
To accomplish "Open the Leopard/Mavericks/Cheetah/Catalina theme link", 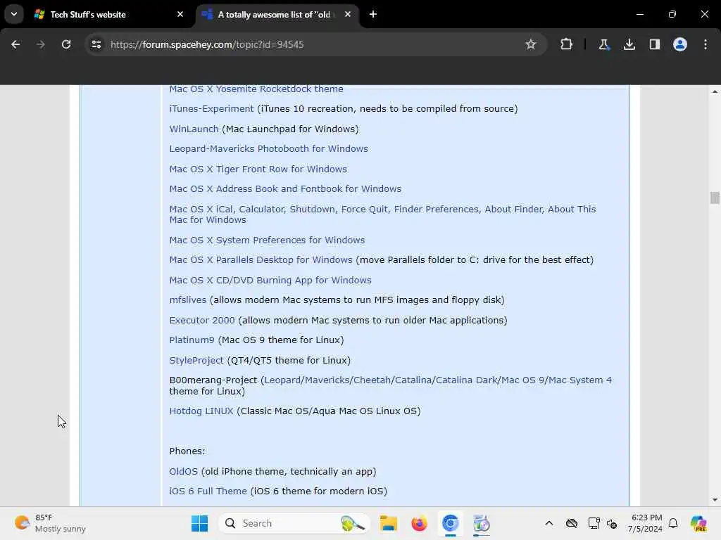I will tap(438, 380).
